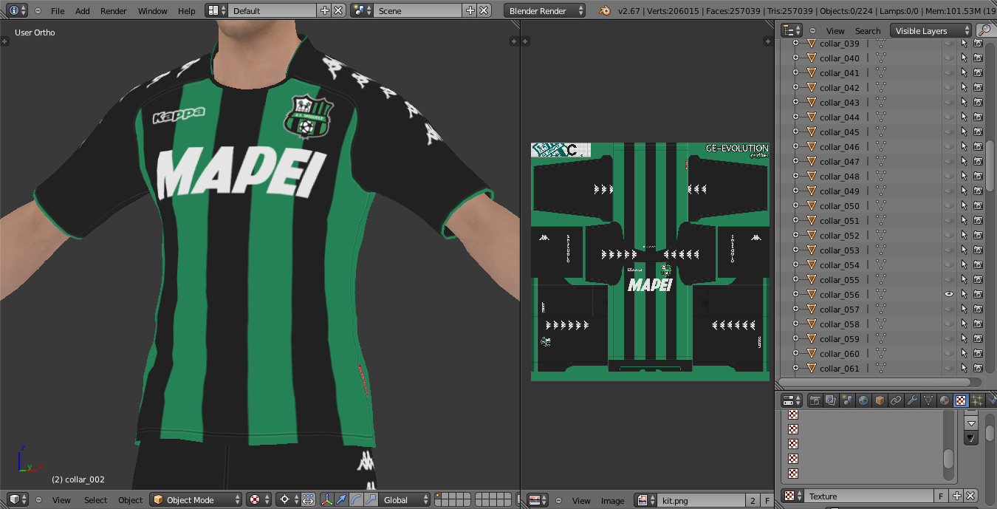Toggle 3D manipulator widget axes icon
The width and height of the screenshot is (997, 509).
326,500
